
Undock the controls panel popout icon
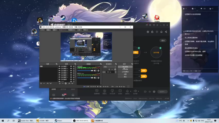[132, 64]
